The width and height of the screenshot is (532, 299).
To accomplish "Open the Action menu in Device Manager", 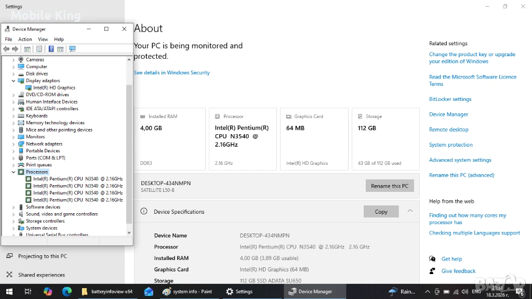I will 25,40.
